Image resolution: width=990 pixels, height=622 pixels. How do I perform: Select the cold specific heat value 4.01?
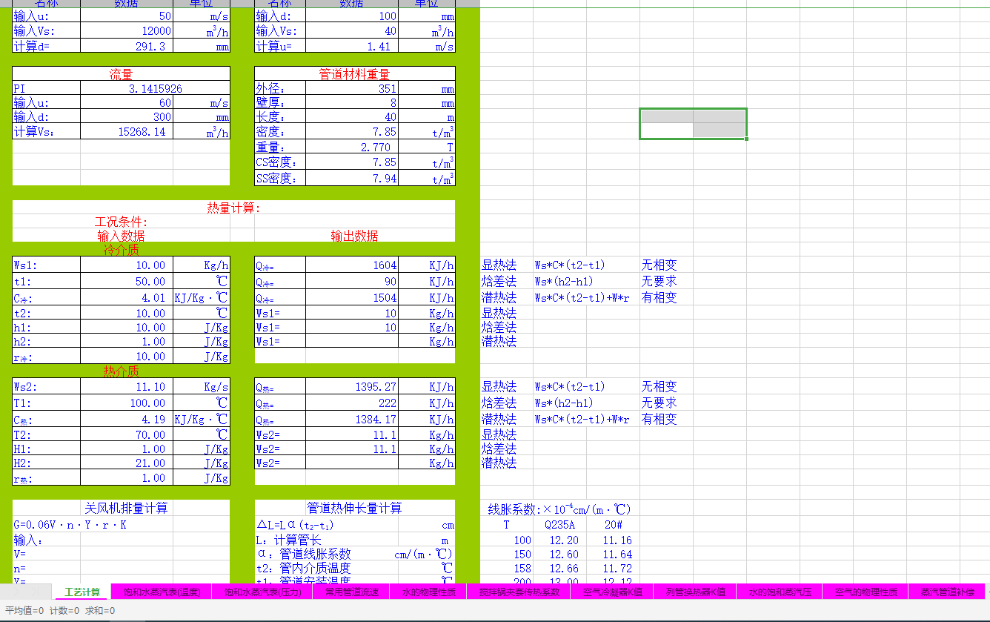click(127, 298)
